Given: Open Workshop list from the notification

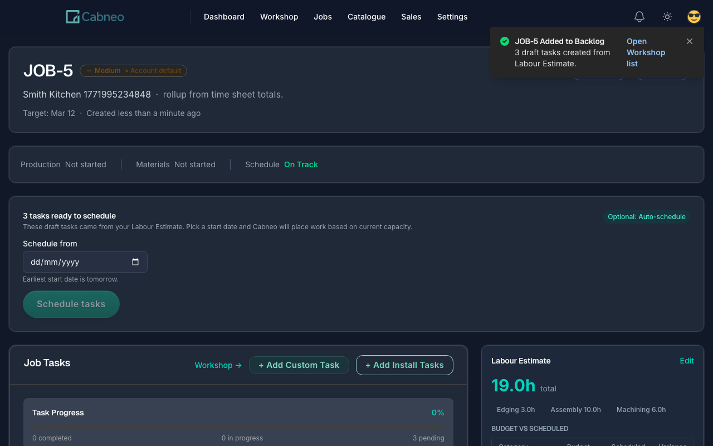Looking at the screenshot, I should point(646,52).
